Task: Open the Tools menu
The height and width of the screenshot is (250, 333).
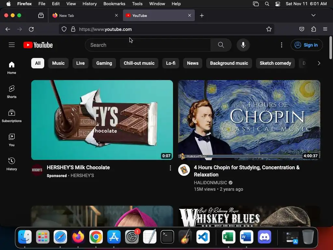Action: (137, 4)
